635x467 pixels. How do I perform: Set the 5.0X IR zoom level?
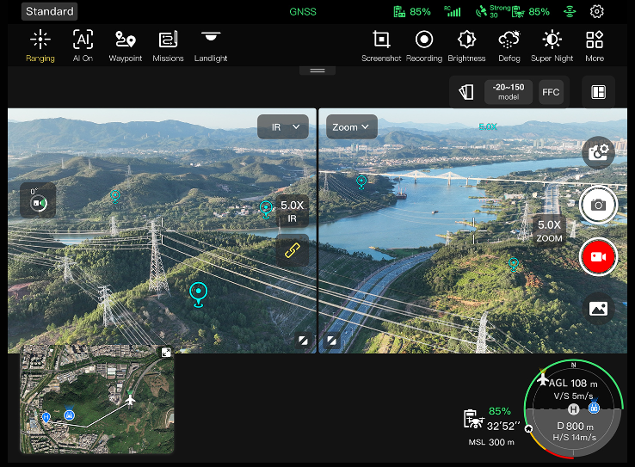(x=292, y=212)
